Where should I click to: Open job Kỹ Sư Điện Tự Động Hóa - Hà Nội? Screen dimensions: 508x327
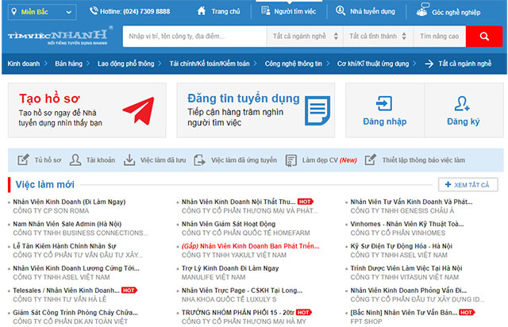(x=402, y=246)
